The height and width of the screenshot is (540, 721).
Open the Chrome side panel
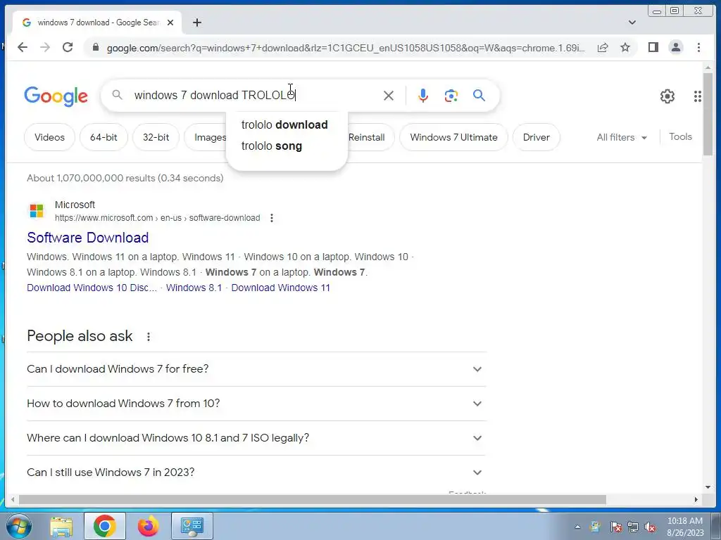coord(653,47)
